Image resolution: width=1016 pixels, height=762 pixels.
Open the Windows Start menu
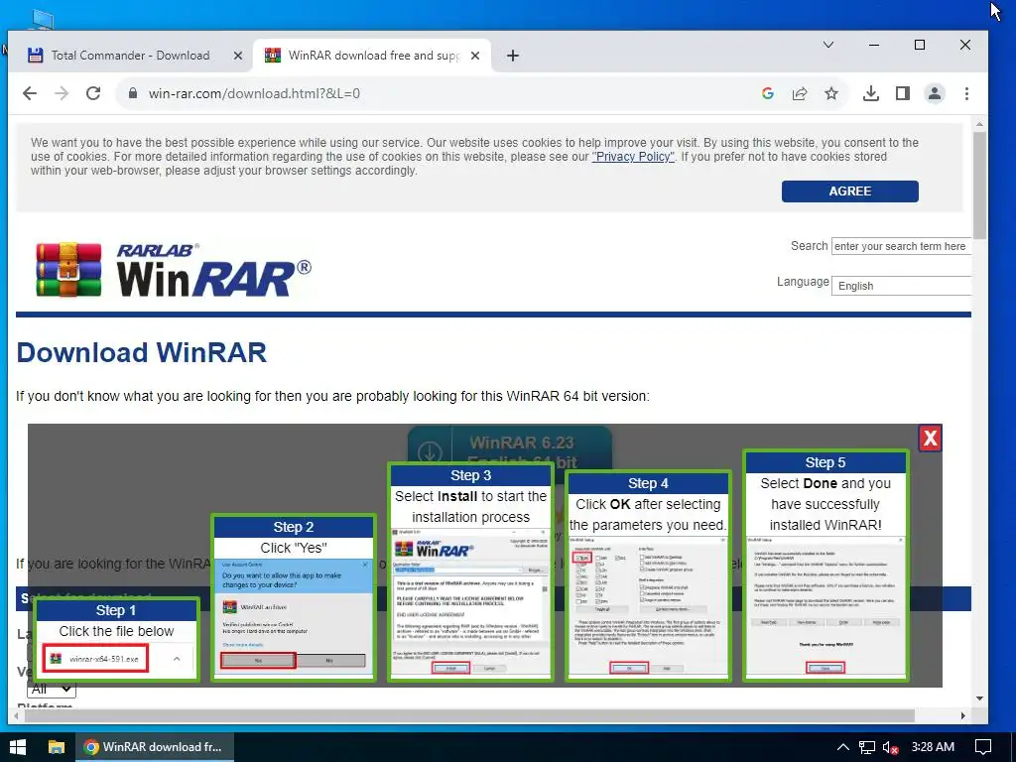click(18, 747)
